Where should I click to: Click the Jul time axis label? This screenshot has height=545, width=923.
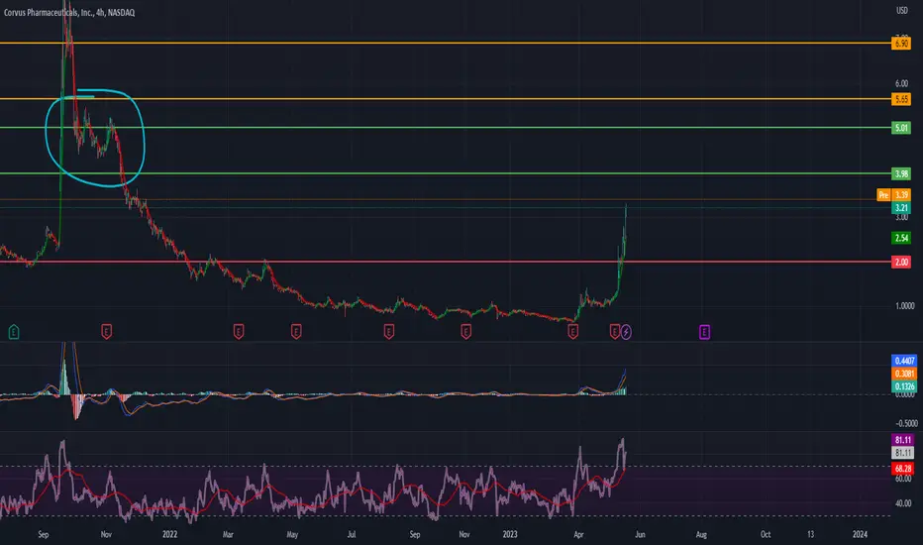point(351,534)
